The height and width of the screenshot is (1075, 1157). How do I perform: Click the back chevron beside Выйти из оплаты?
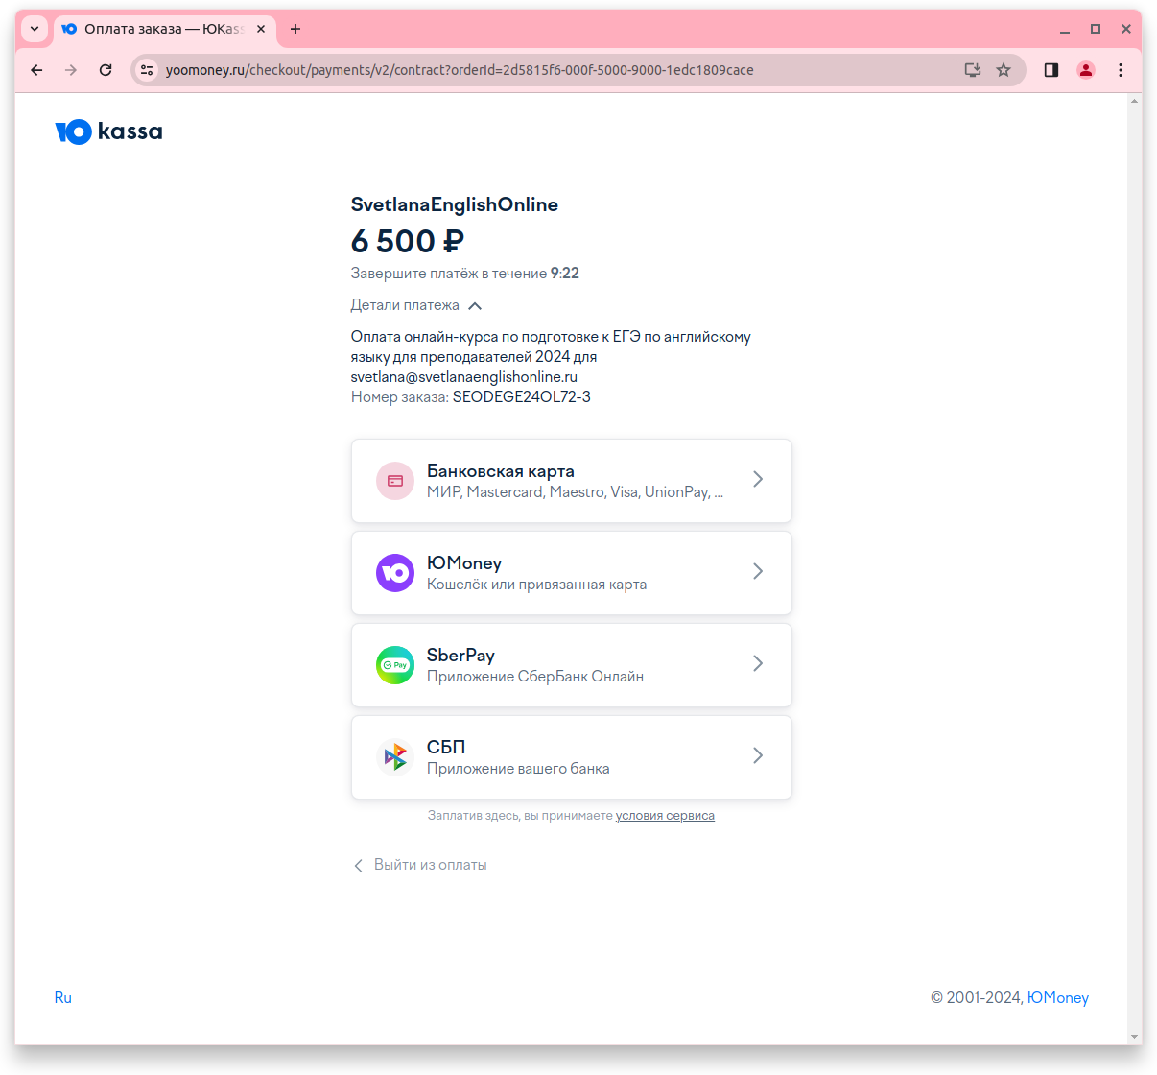pos(358,866)
